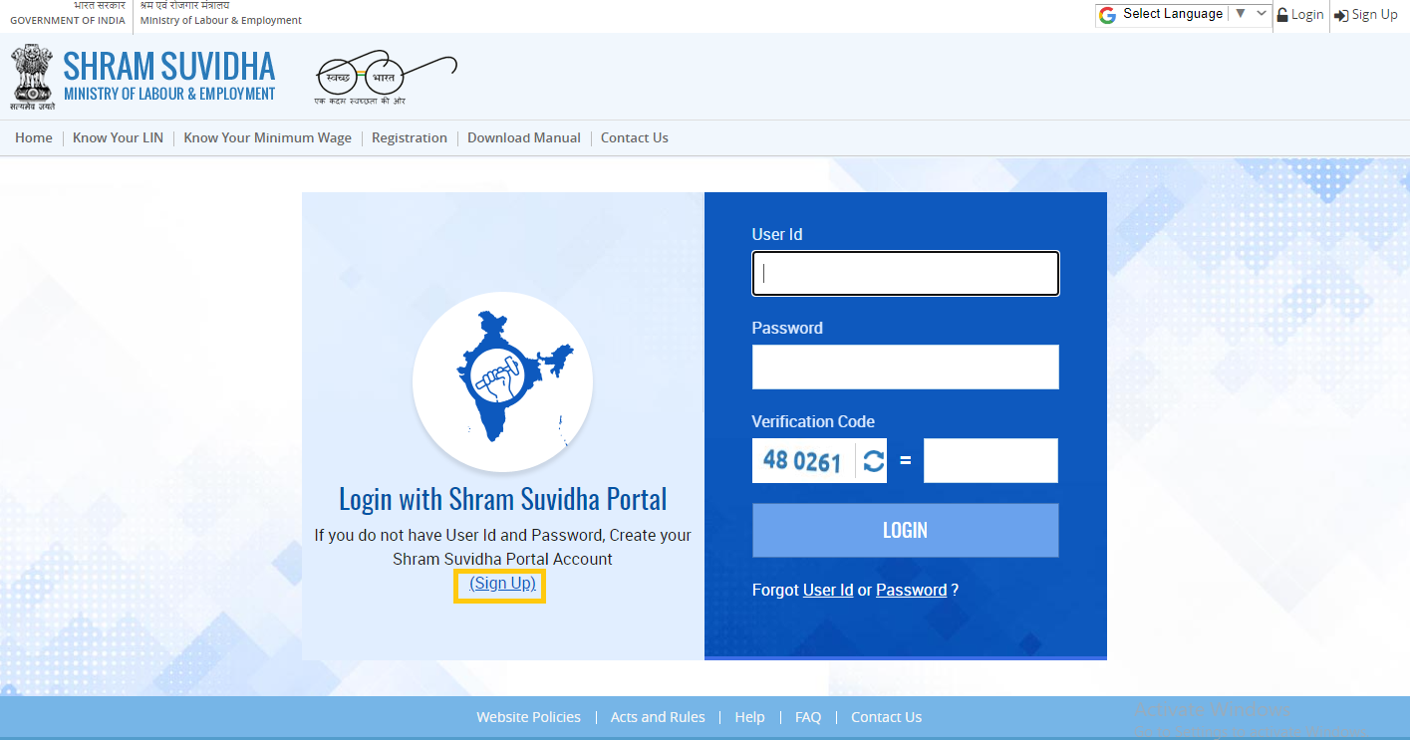This screenshot has width=1410, height=740.
Task: Click the Verification Code answer field
Action: point(989,461)
